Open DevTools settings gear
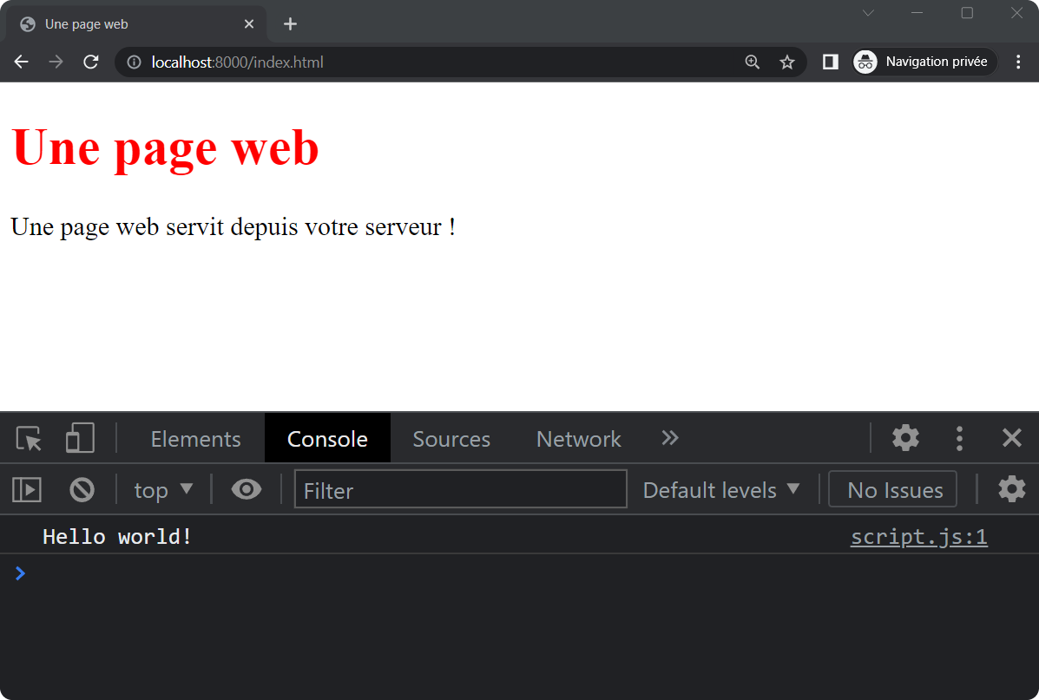1039x700 pixels. coord(905,438)
